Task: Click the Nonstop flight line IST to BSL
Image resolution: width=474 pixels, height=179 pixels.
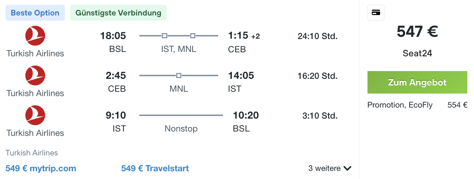Action: (181, 115)
